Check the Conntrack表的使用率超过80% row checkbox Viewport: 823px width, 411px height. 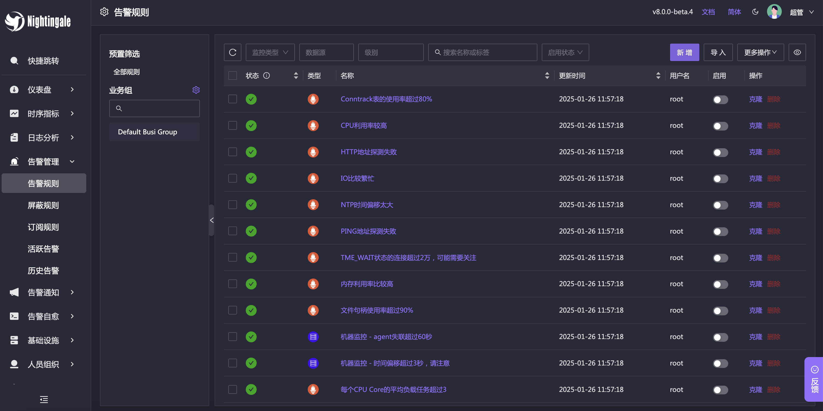tap(233, 99)
